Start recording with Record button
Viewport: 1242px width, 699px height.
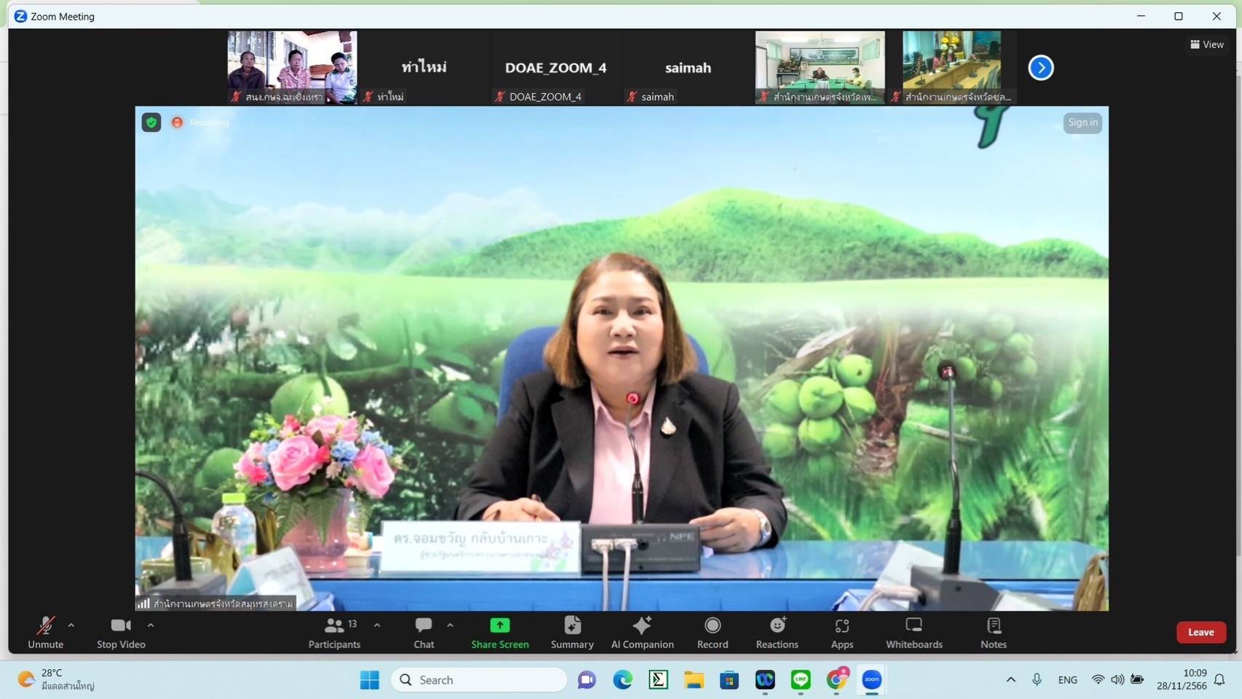click(712, 632)
